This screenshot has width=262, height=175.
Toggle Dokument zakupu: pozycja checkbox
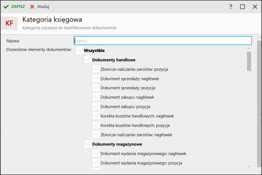[x=97, y=107]
